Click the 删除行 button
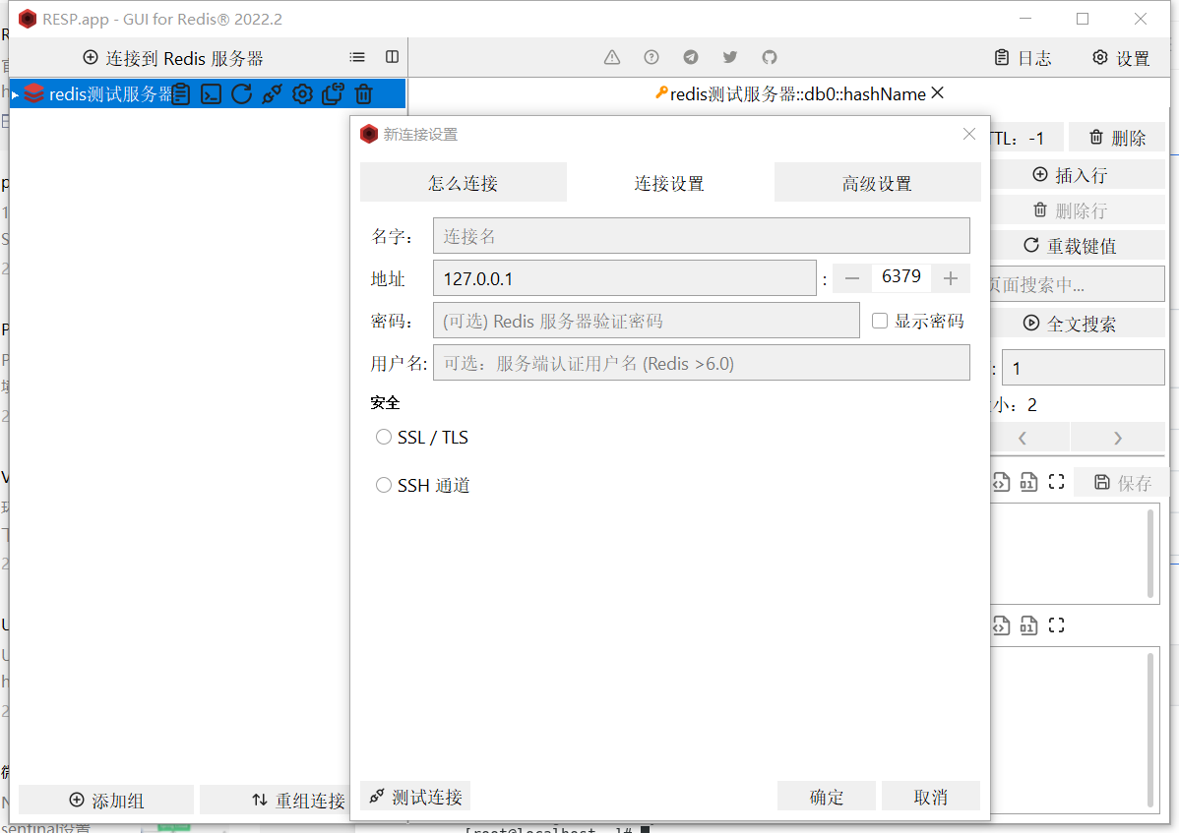Image resolution: width=1179 pixels, height=833 pixels. [1078, 210]
